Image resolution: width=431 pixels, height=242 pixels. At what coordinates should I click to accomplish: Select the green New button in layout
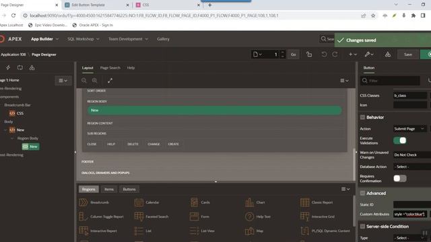tap(214, 110)
